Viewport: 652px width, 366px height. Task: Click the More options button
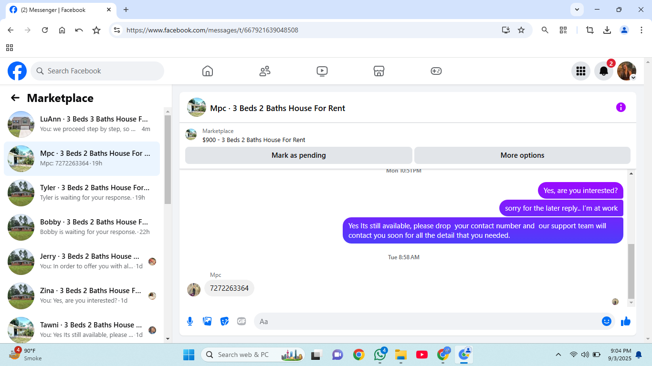click(522, 155)
